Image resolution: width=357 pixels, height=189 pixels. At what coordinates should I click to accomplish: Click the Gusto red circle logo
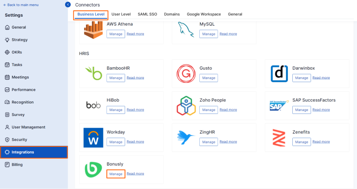point(186,73)
